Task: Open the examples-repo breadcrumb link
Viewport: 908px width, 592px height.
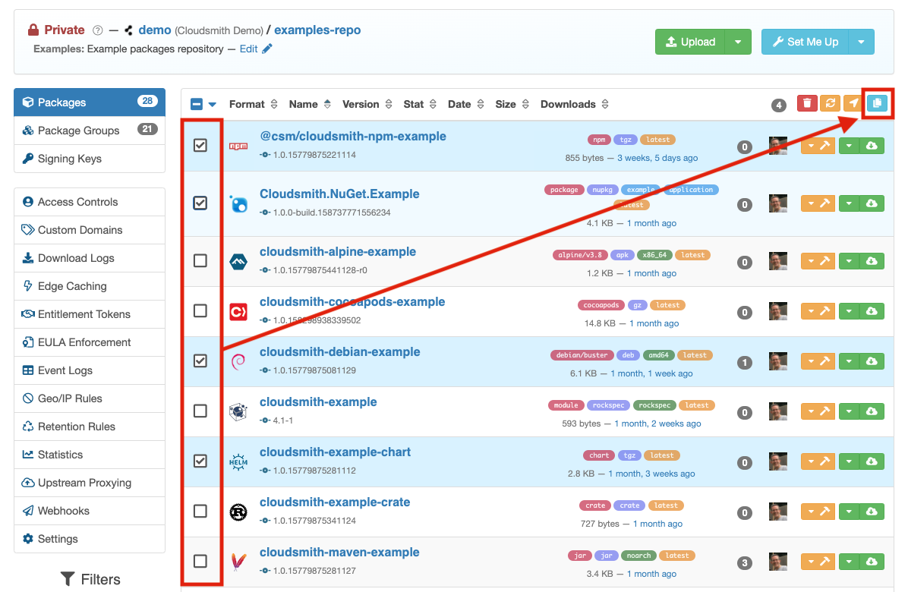Action: pyautogui.click(x=317, y=30)
